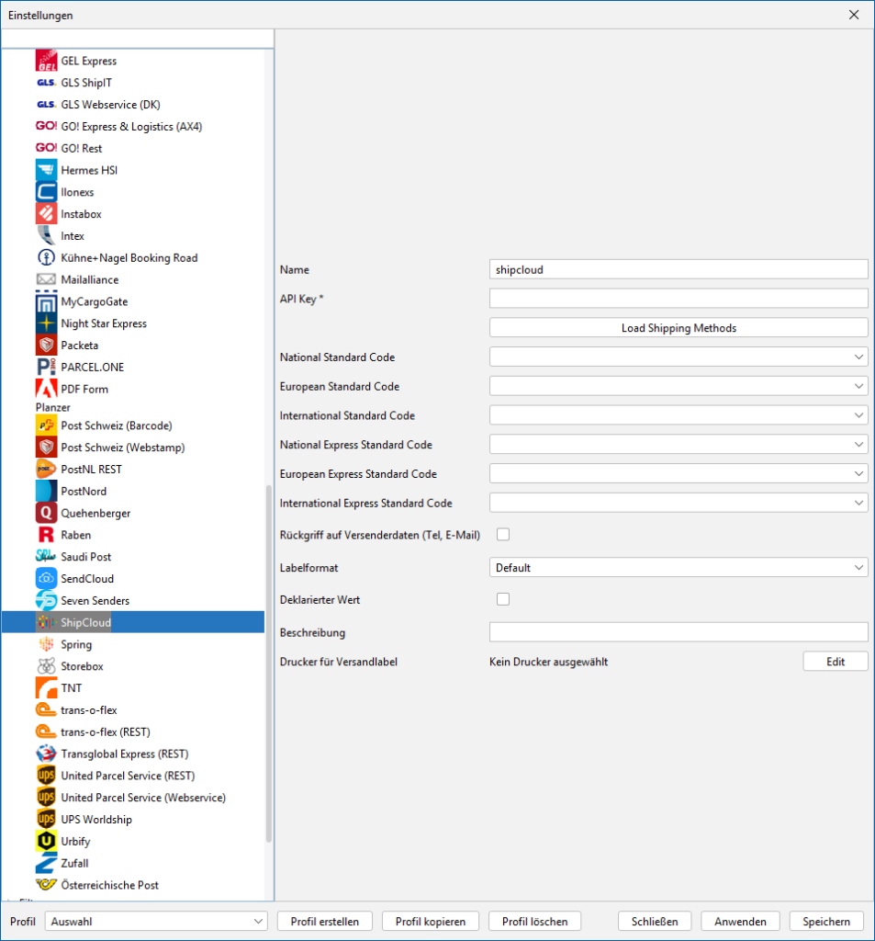Expand the Labelformat Default dropdown
The width and height of the screenshot is (875, 941).
point(678,568)
